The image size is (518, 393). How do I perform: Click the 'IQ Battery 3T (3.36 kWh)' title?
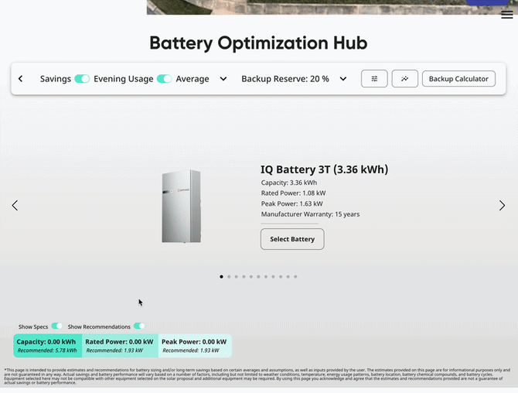tap(324, 169)
